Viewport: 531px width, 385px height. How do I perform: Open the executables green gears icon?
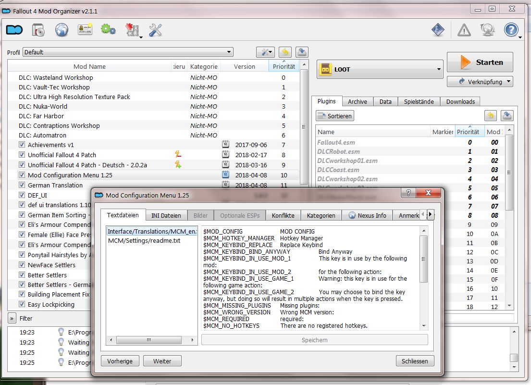[x=109, y=29]
